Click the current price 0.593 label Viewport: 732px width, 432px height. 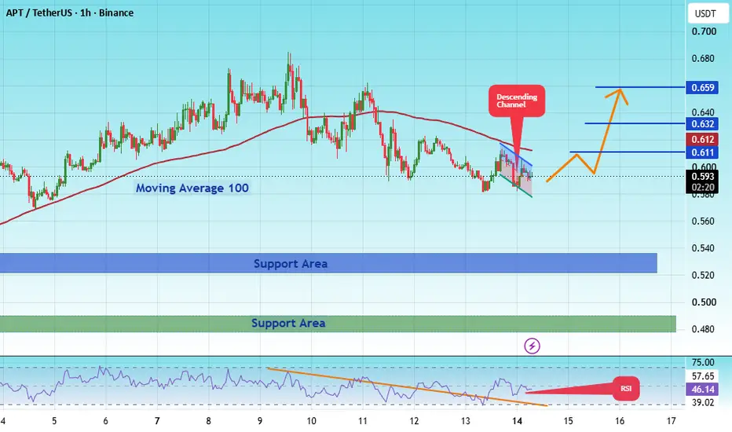[x=702, y=176]
